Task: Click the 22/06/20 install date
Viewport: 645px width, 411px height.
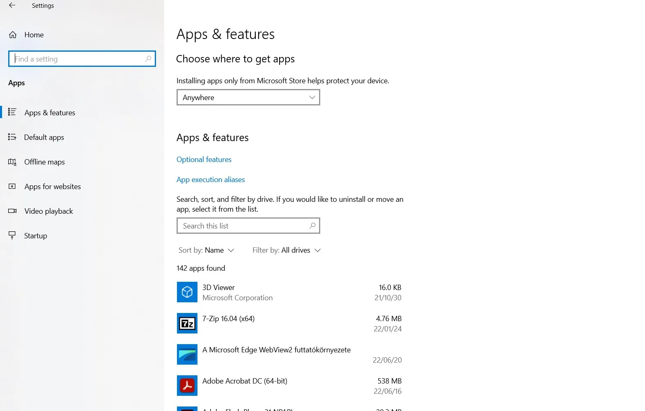Action: pyautogui.click(x=387, y=360)
